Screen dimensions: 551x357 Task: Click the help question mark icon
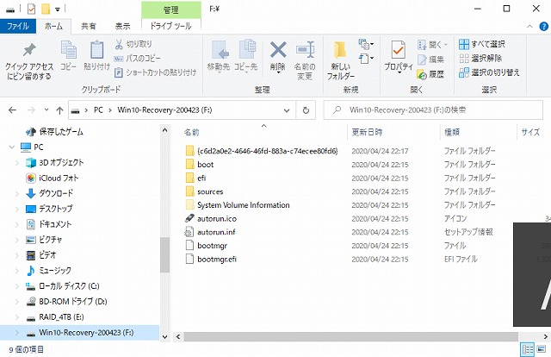point(543,27)
